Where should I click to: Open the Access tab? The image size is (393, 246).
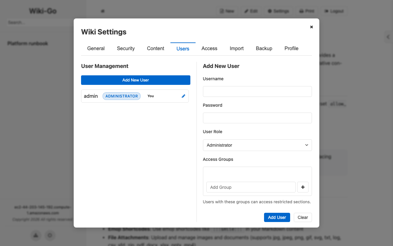209,49
